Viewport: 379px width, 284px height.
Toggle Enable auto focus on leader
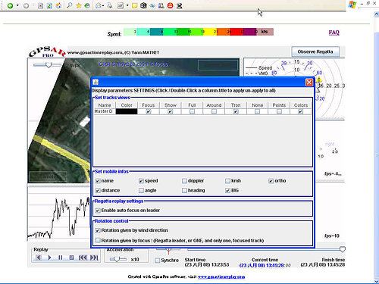tap(98, 211)
